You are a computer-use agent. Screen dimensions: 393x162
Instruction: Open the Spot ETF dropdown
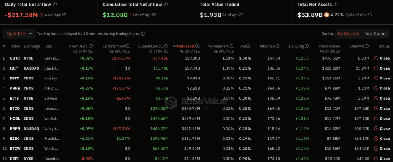19,34
